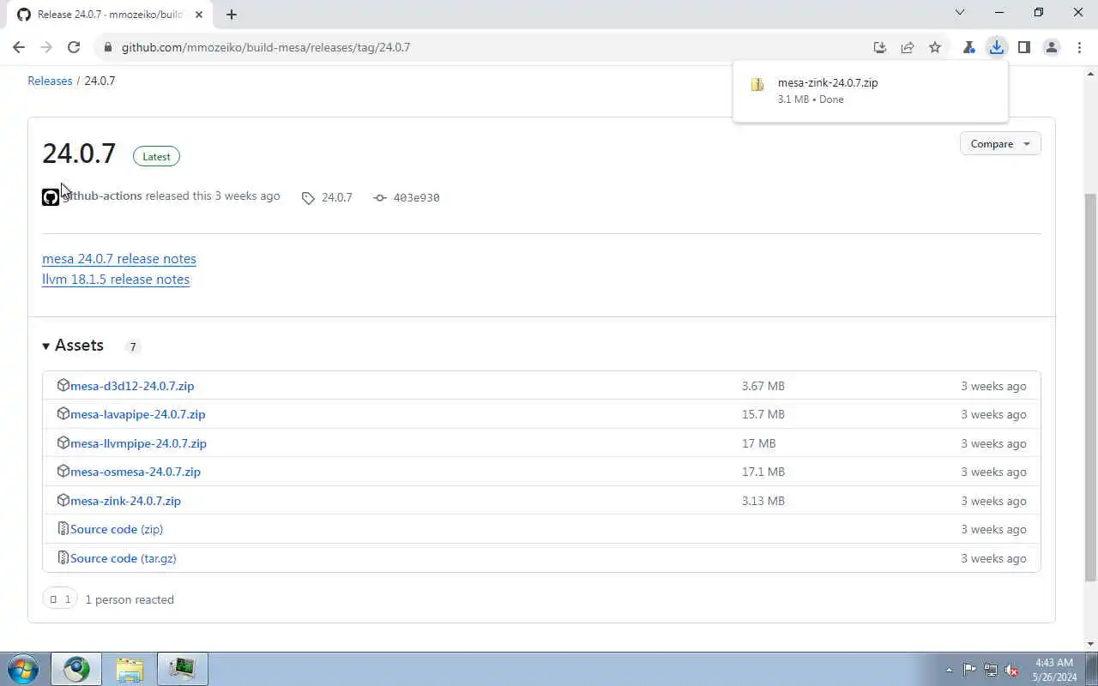Click file icon of Source code (tar.gz)
This screenshot has width=1098, height=686.
pos(63,557)
